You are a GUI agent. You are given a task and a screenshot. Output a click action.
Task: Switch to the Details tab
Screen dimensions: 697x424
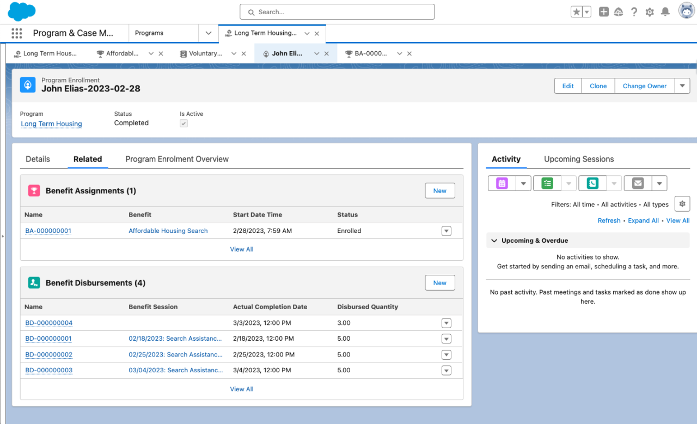click(x=38, y=159)
